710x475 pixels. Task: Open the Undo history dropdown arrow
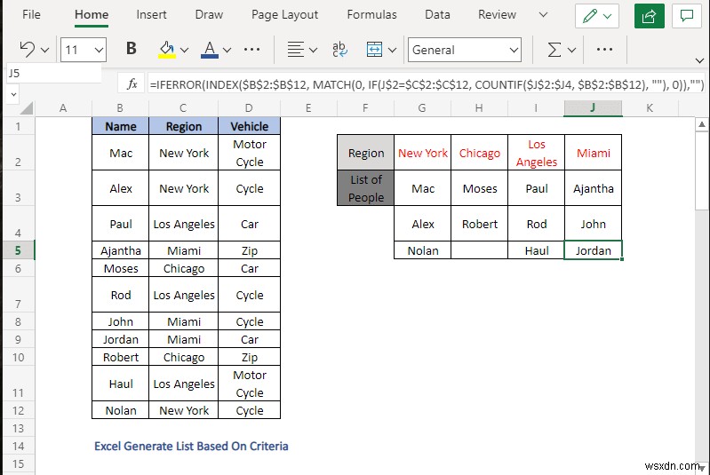pos(44,50)
